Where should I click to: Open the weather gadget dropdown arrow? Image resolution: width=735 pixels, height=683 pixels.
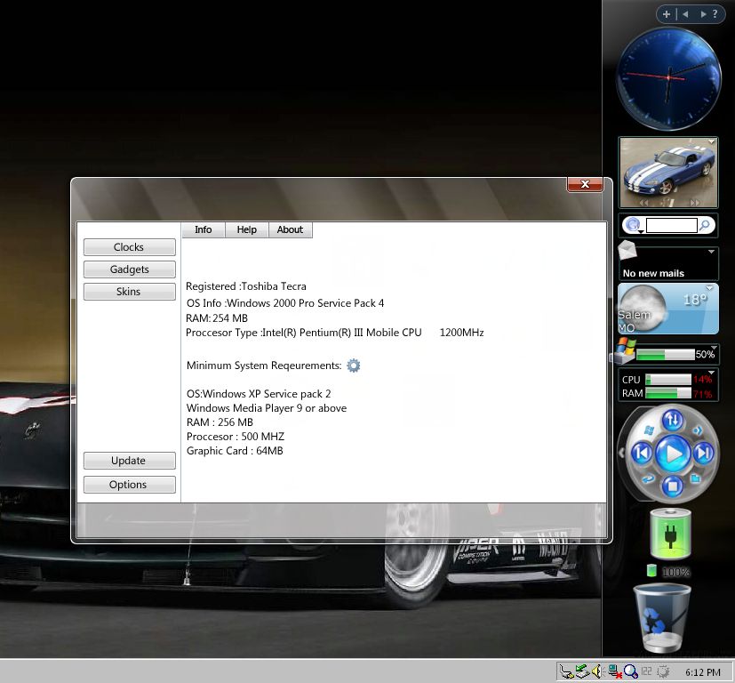click(711, 288)
